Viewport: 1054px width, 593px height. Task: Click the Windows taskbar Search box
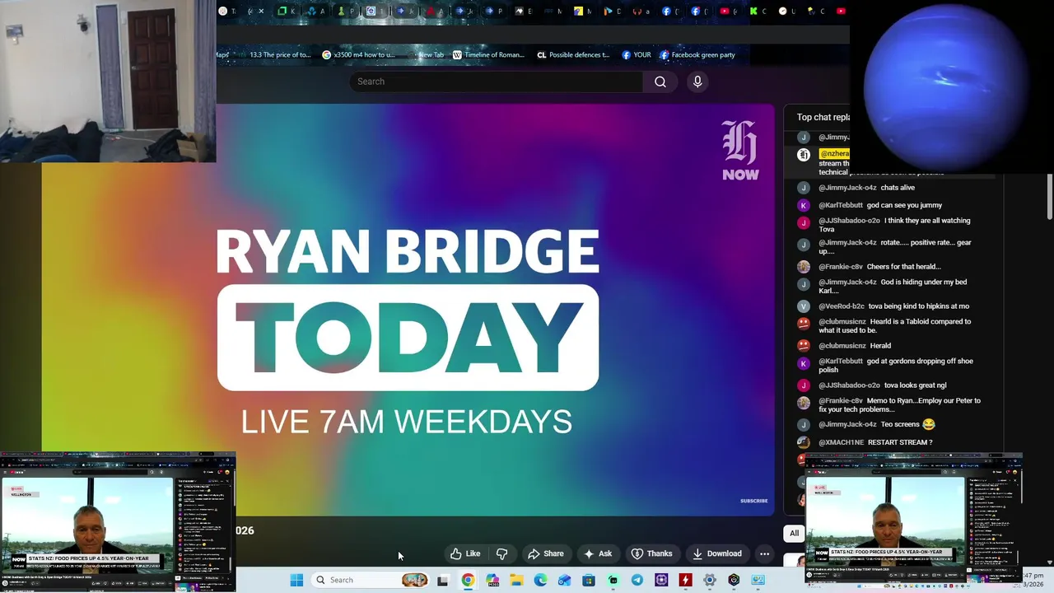click(x=371, y=580)
